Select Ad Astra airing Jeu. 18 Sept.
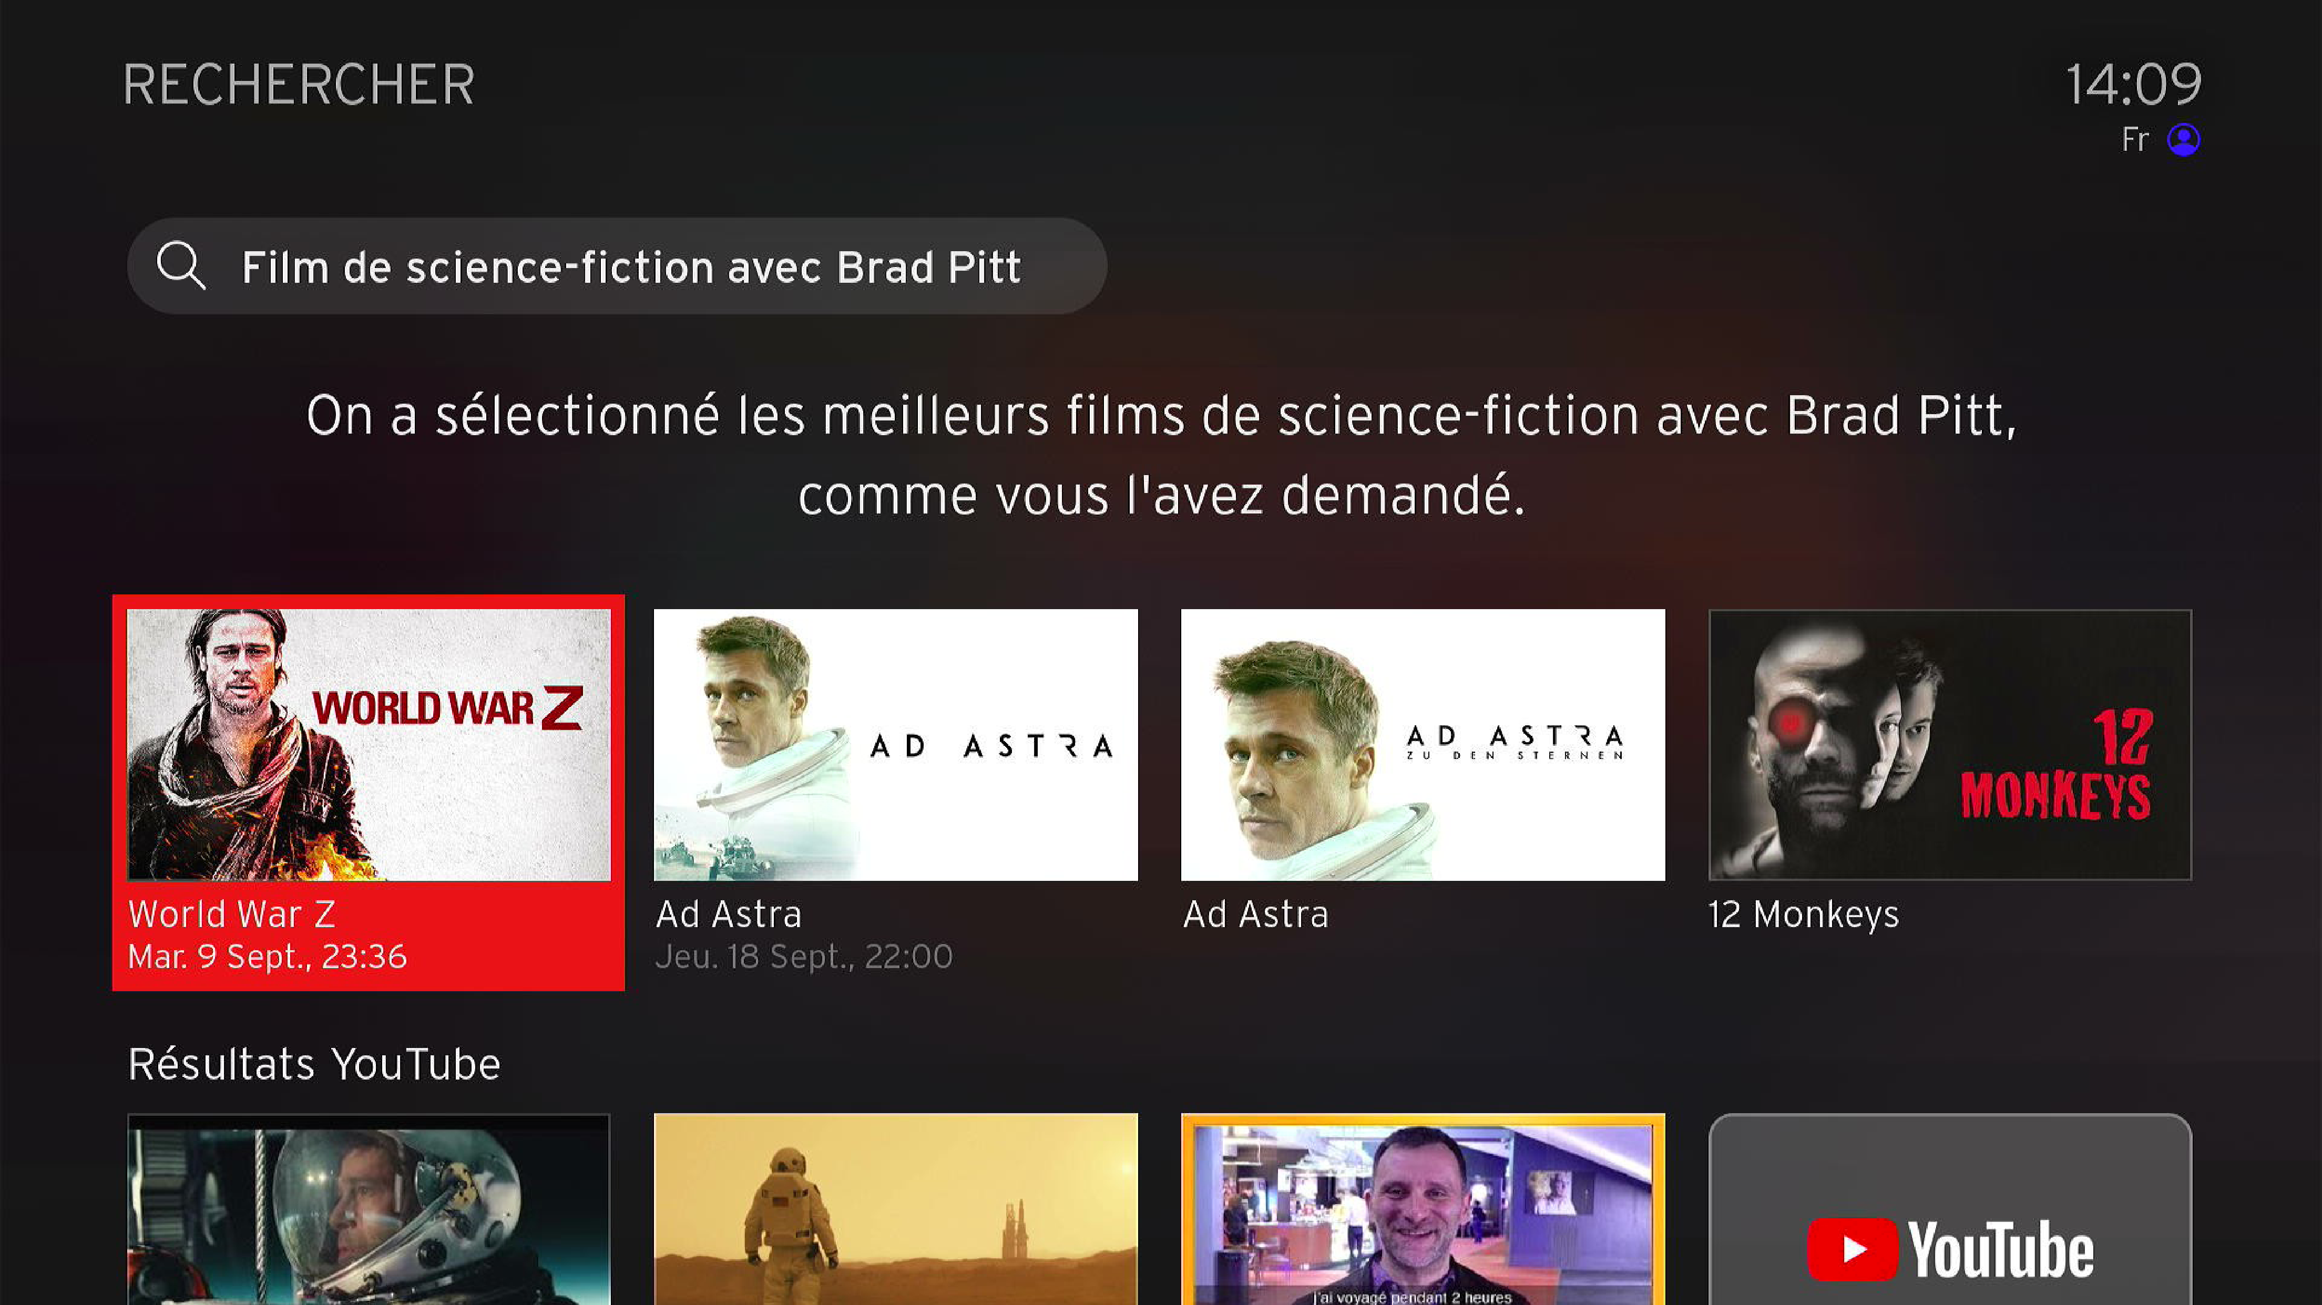 pos(895,744)
